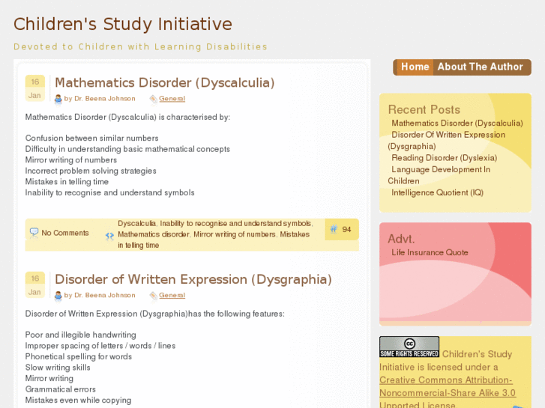Click line 'Incorrect problem solving strategies'

click(91, 171)
